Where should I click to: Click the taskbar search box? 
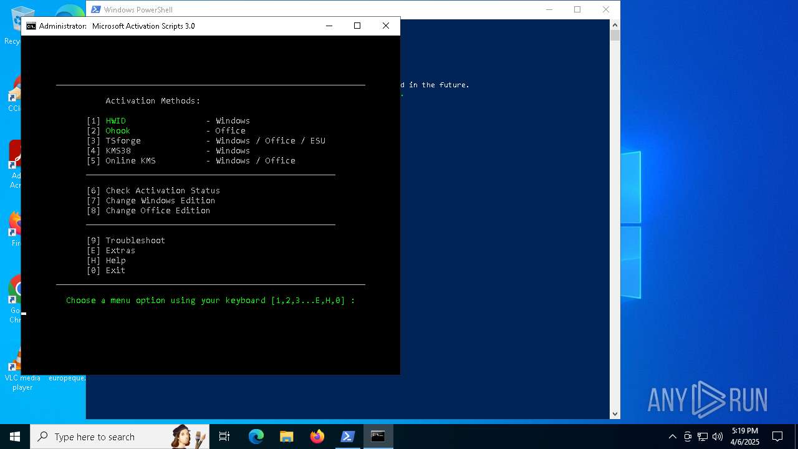(120, 437)
